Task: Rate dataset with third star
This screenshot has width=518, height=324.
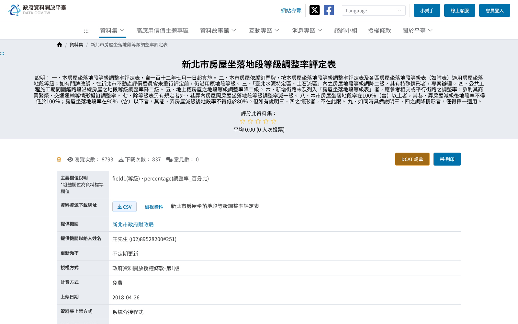Action: click(x=258, y=121)
